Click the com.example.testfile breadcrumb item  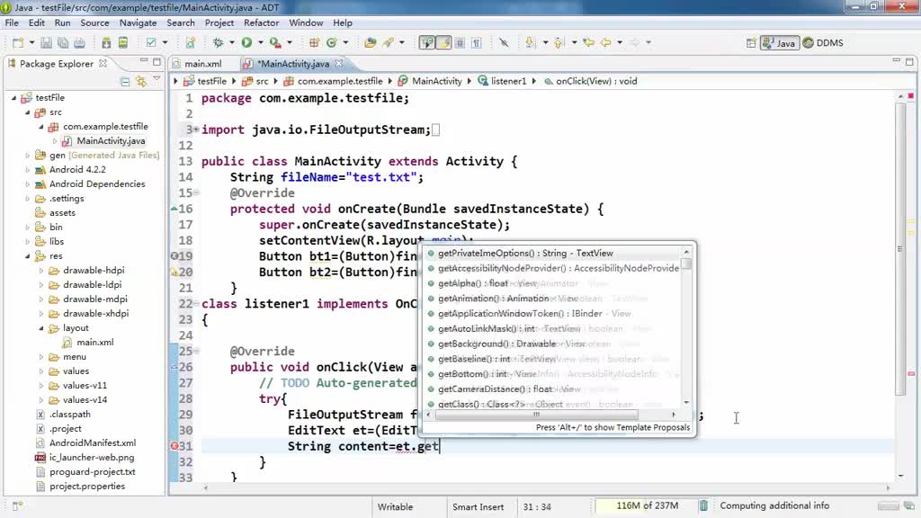(333, 81)
